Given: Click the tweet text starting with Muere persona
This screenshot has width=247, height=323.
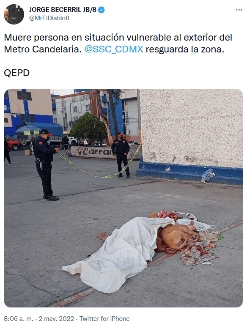Looking at the screenshot, I should point(118,44).
